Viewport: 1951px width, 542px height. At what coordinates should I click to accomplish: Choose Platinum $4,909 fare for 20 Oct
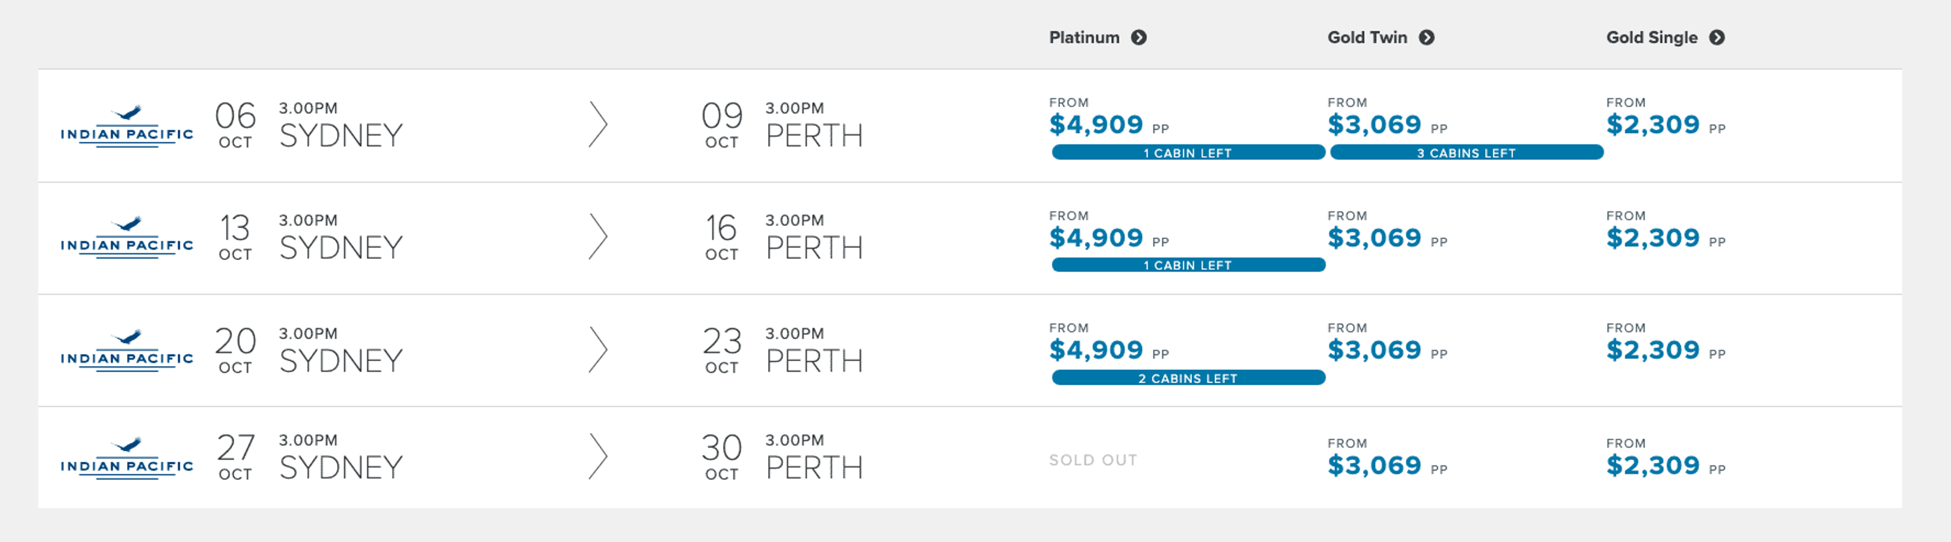(x=1096, y=349)
